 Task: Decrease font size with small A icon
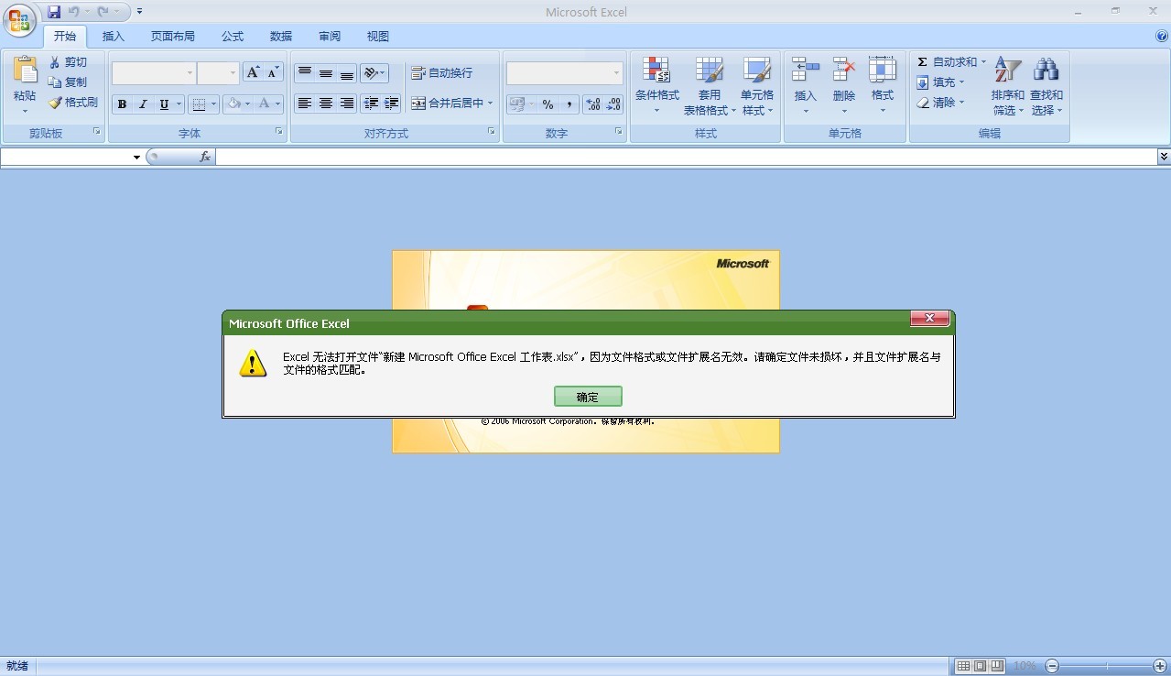(273, 72)
